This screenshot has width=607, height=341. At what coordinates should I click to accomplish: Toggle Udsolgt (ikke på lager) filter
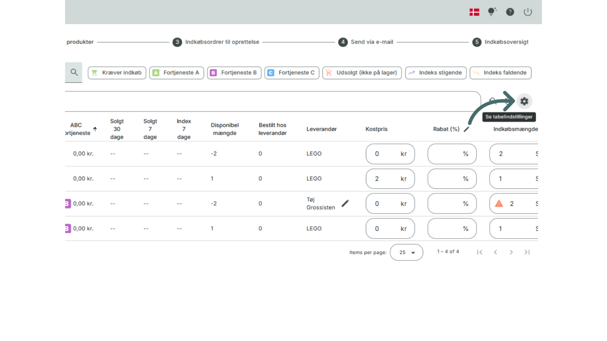pyautogui.click(x=362, y=73)
